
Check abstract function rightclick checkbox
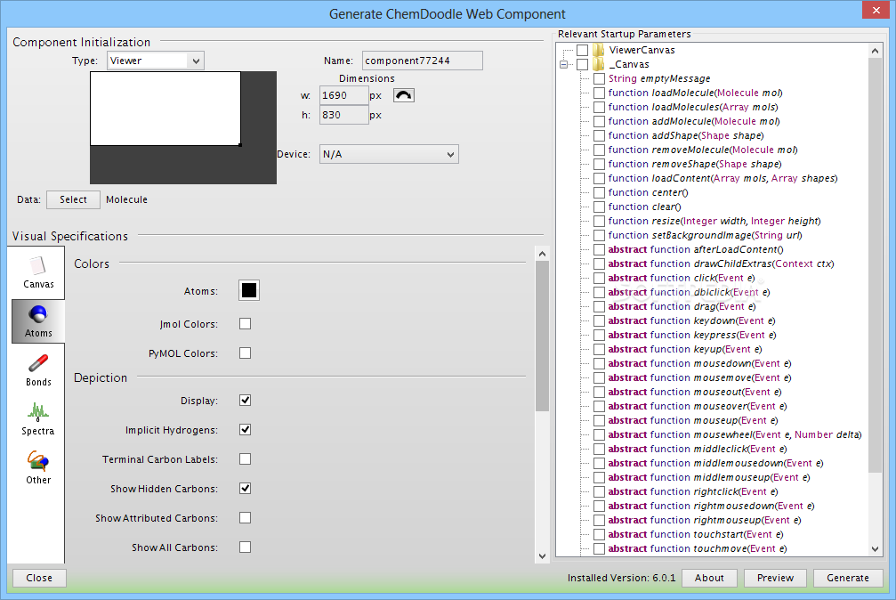(x=599, y=492)
